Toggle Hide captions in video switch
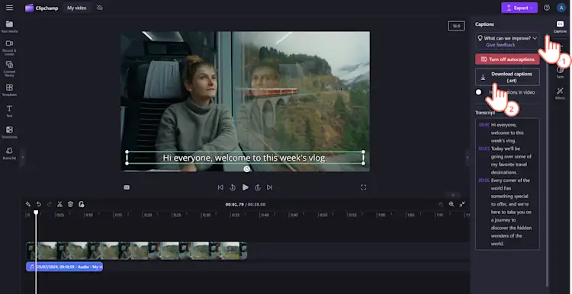Screen dimensions: 572x294 pyautogui.click(x=479, y=92)
